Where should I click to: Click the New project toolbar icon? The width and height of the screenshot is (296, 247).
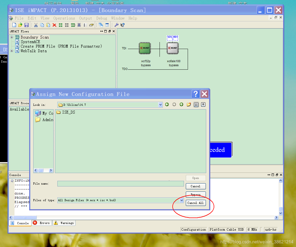click(x=14, y=25)
